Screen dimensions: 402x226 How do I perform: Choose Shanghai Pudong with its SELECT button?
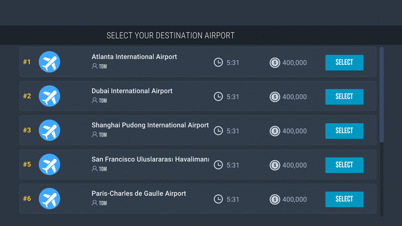(x=344, y=131)
